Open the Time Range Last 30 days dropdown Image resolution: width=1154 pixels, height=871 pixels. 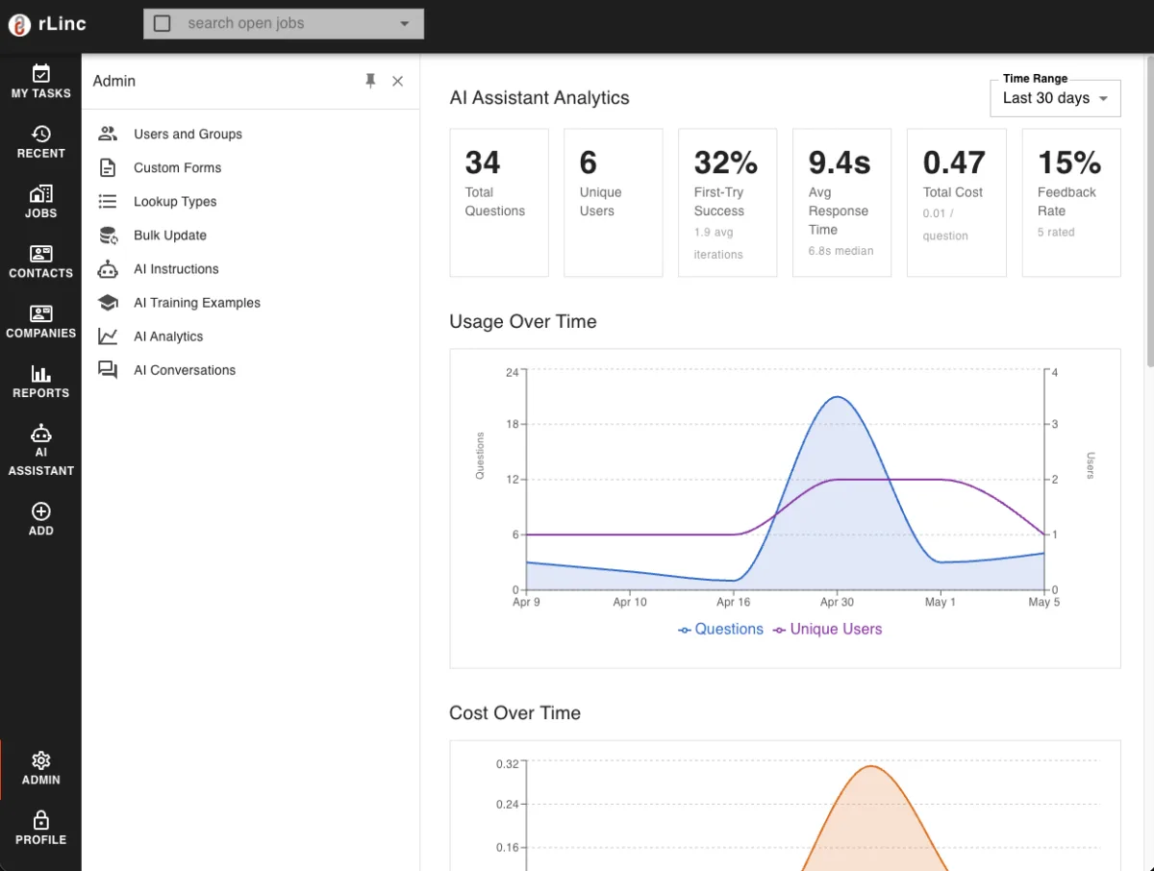[1055, 98]
